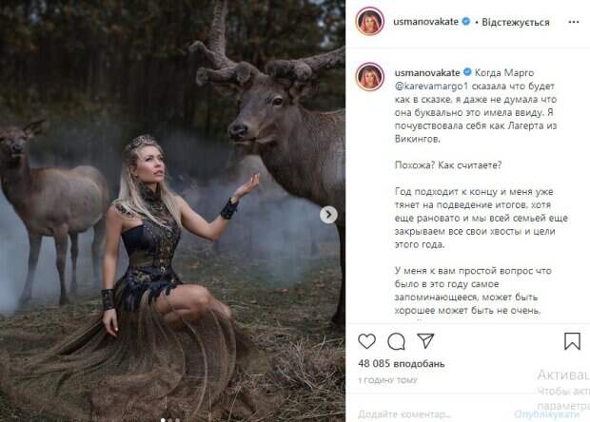590x422 pixels.
Task: Go to next photo with the arrow button
Action: (x=329, y=215)
